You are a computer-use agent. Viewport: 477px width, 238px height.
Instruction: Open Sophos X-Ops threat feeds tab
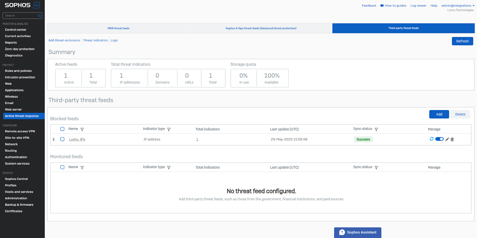point(261,28)
